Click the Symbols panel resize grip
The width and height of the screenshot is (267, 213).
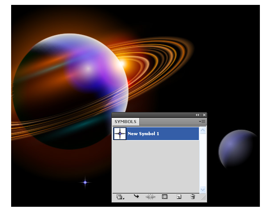[x=204, y=198]
